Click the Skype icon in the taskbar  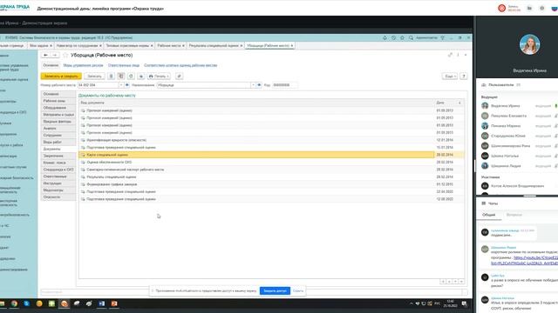tap(27, 303)
